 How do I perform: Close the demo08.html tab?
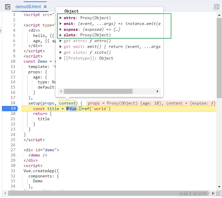45,7
